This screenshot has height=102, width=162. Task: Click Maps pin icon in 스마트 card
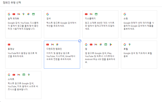coord(29,75)
